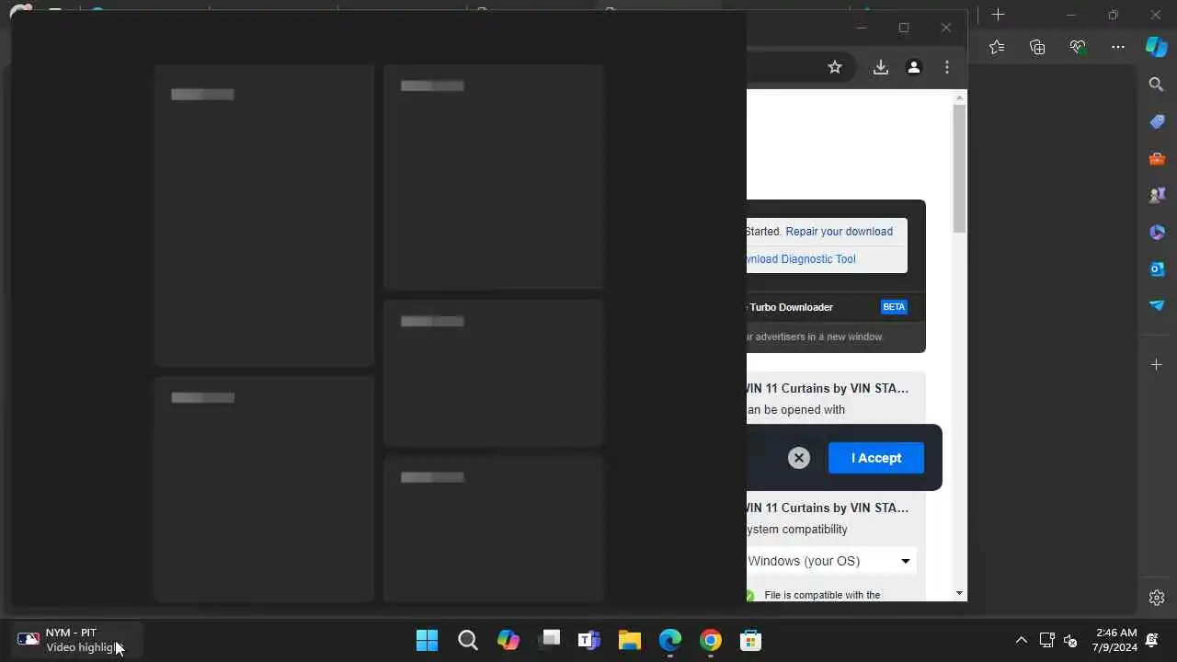Open the NYM - PIT widgets button
The width and height of the screenshot is (1177, 662).
77,640
